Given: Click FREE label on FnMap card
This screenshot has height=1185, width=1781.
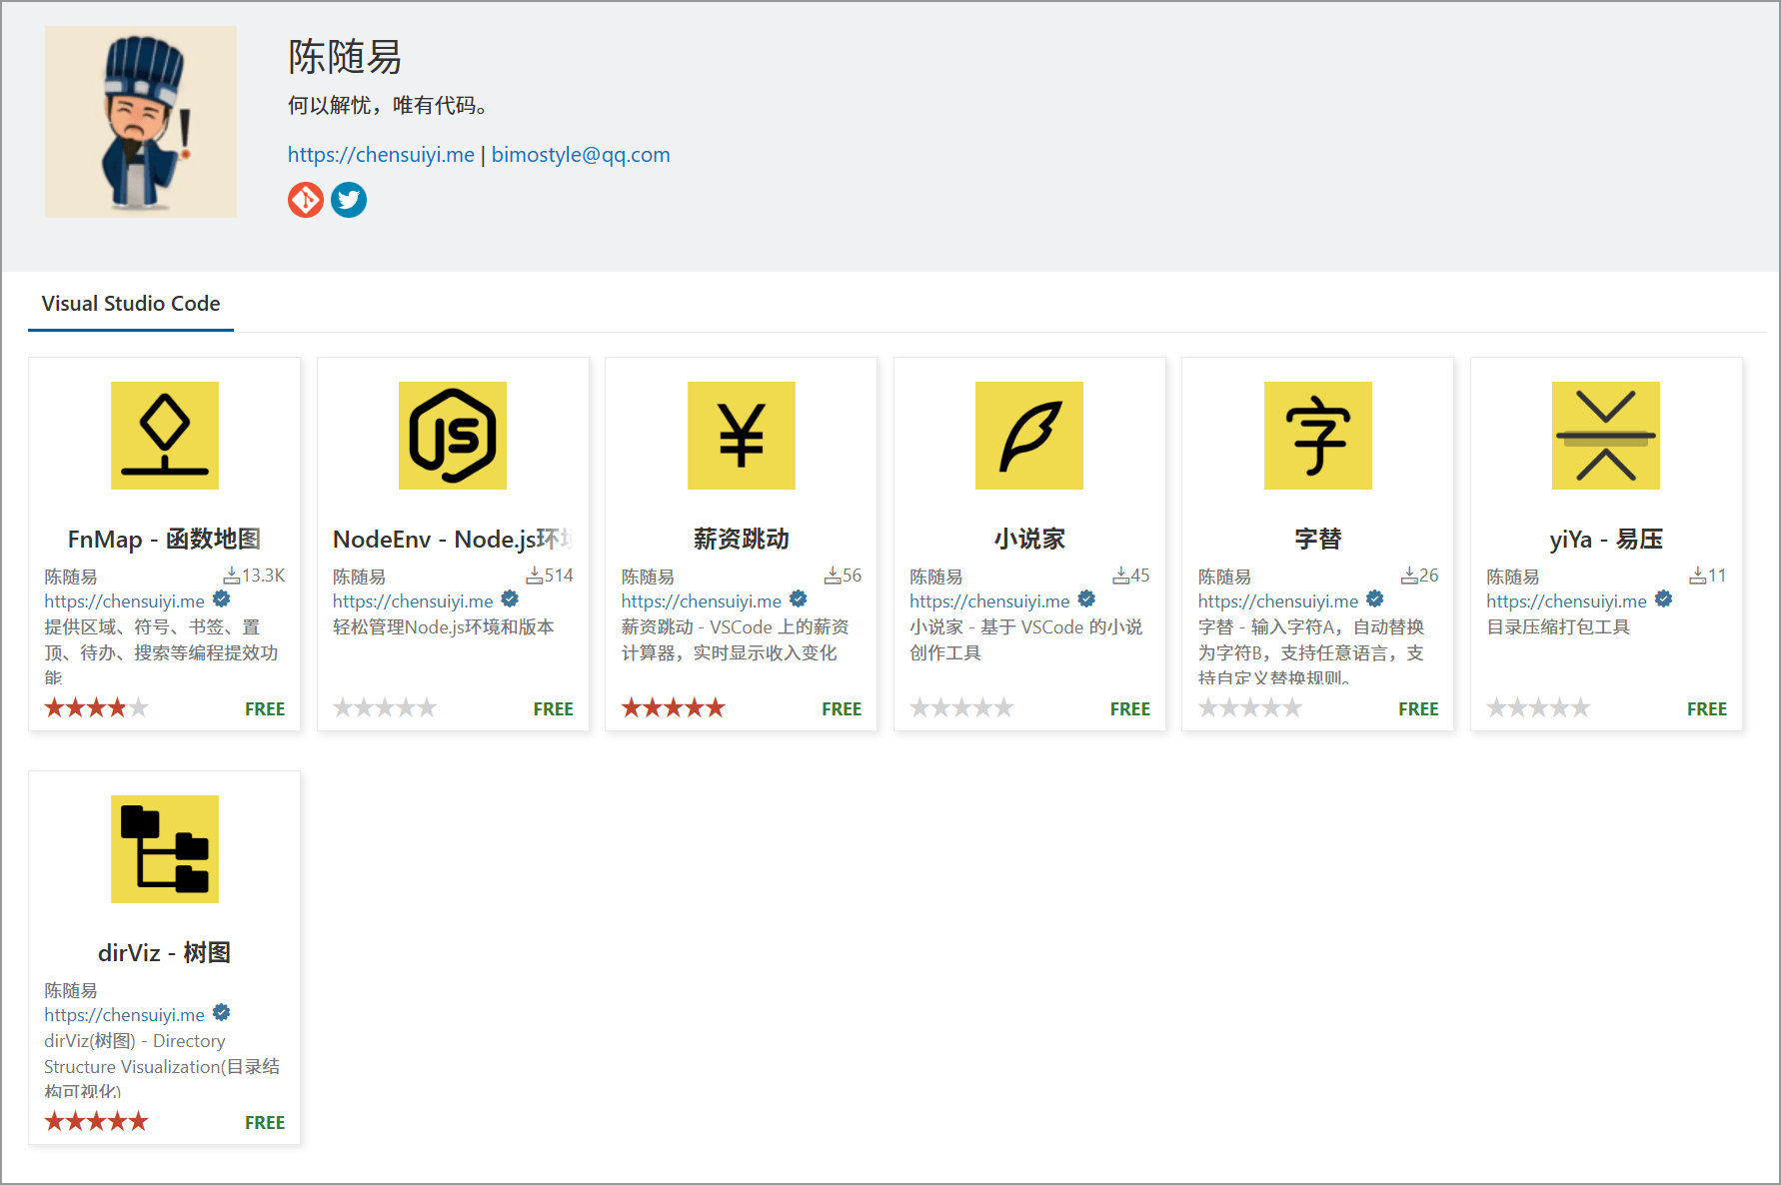Looking at the screenshot, I should tap(265, 709).
